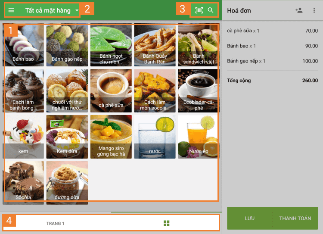Add a customer to the invoice

tap(299, 10)
